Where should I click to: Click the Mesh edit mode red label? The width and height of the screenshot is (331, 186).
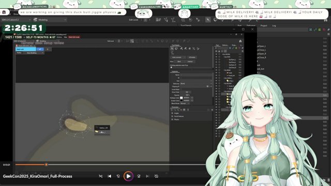click(74, 37)
